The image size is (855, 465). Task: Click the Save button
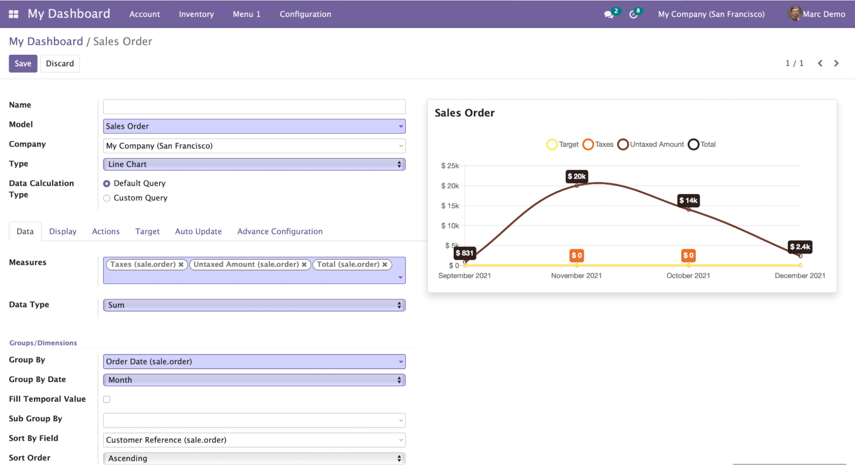(23, 63)
